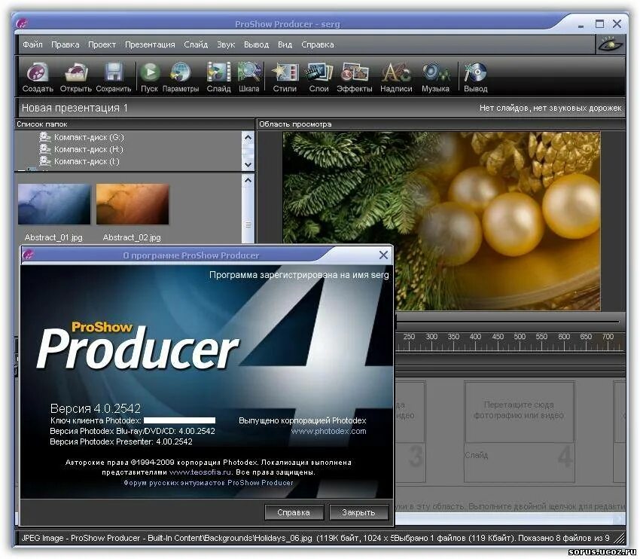Open the Вид menu
Screen dimensions: 640x559
[x=285, y=44]
